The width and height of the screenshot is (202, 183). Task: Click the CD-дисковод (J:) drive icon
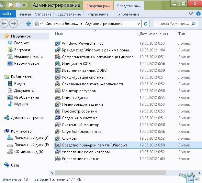tap(9, 151)
